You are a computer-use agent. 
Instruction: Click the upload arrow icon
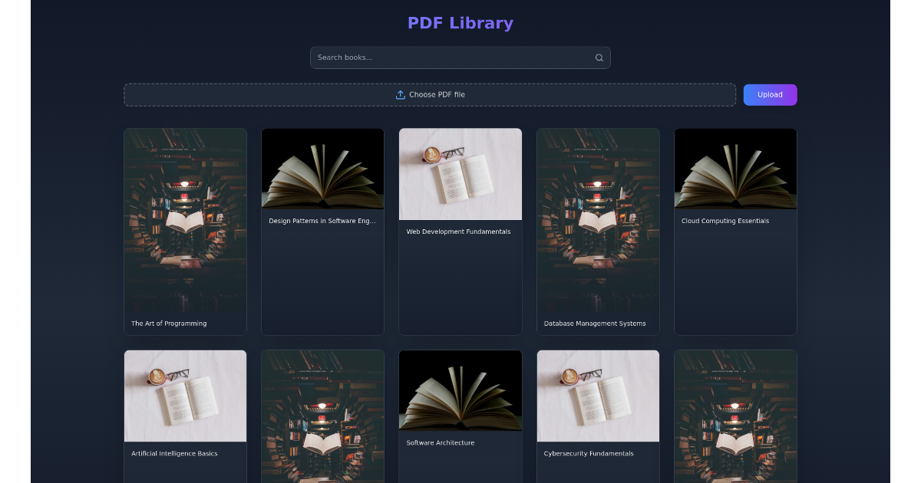tap(400, 95)
